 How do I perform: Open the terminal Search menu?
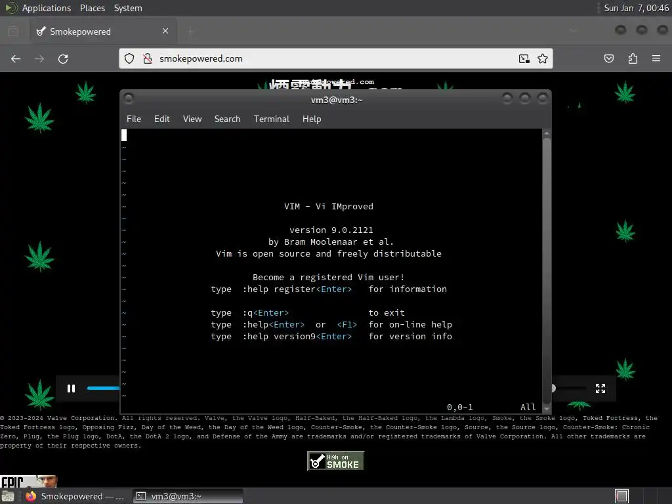228,119
